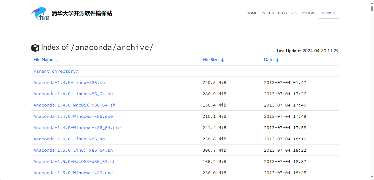374x180 pixels.
Task: Click the date 2013-07-04 18:37
Action: [x=285, y=162]
